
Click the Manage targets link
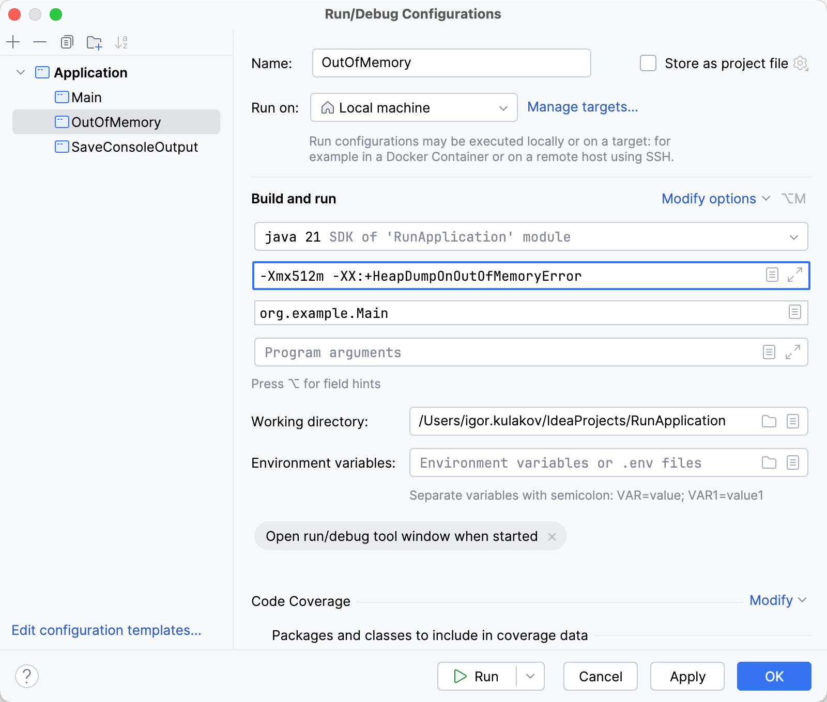coord(583,107)
